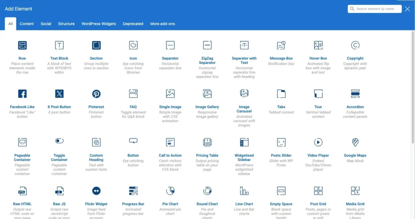Screen dimensions: 415x219
Task: Add a Text Block element
Action: (x=59, y=45)
